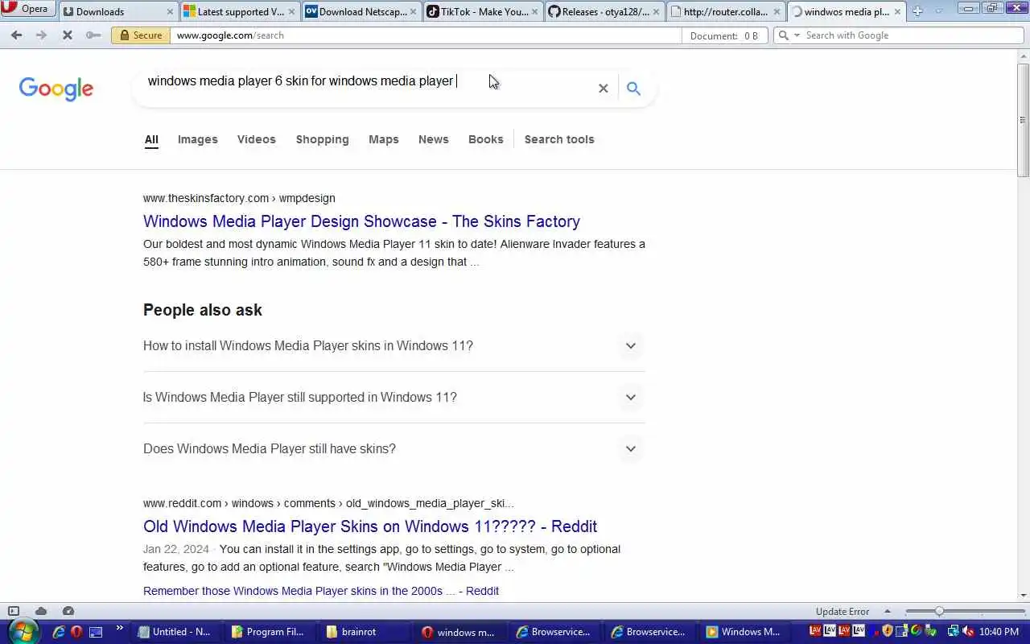This screenshot has width=1030, height=644.
Task: Open closed tabs trash dropdown
Action: 938,11
